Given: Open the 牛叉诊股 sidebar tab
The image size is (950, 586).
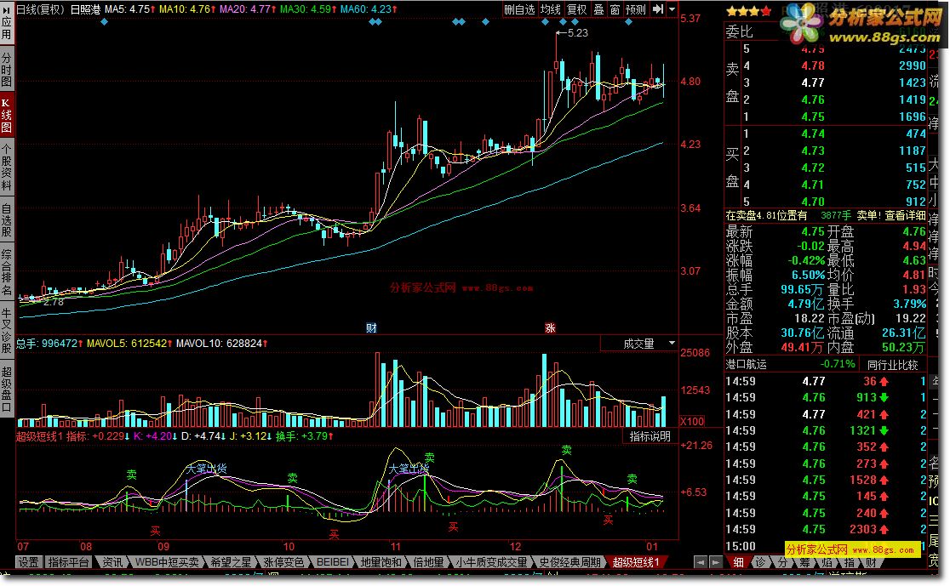Looking at the screenshot, I should [x=7, y=331].
